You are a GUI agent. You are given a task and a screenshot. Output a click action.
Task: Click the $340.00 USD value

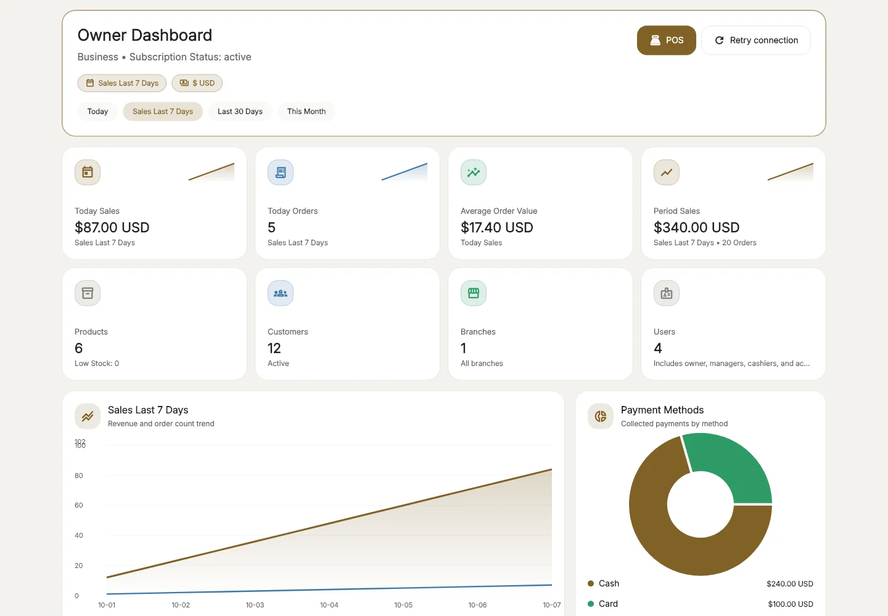pos(697,227)
